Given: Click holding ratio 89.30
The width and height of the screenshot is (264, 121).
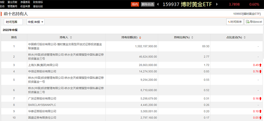Looking at the screenshot, I should [x=206, y=46].
